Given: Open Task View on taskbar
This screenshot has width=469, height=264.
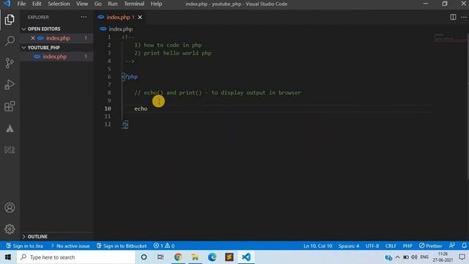Looking at the screenshot, I should (x=160, y=257).
